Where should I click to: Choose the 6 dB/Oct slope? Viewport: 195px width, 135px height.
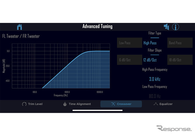click(129, 60)
